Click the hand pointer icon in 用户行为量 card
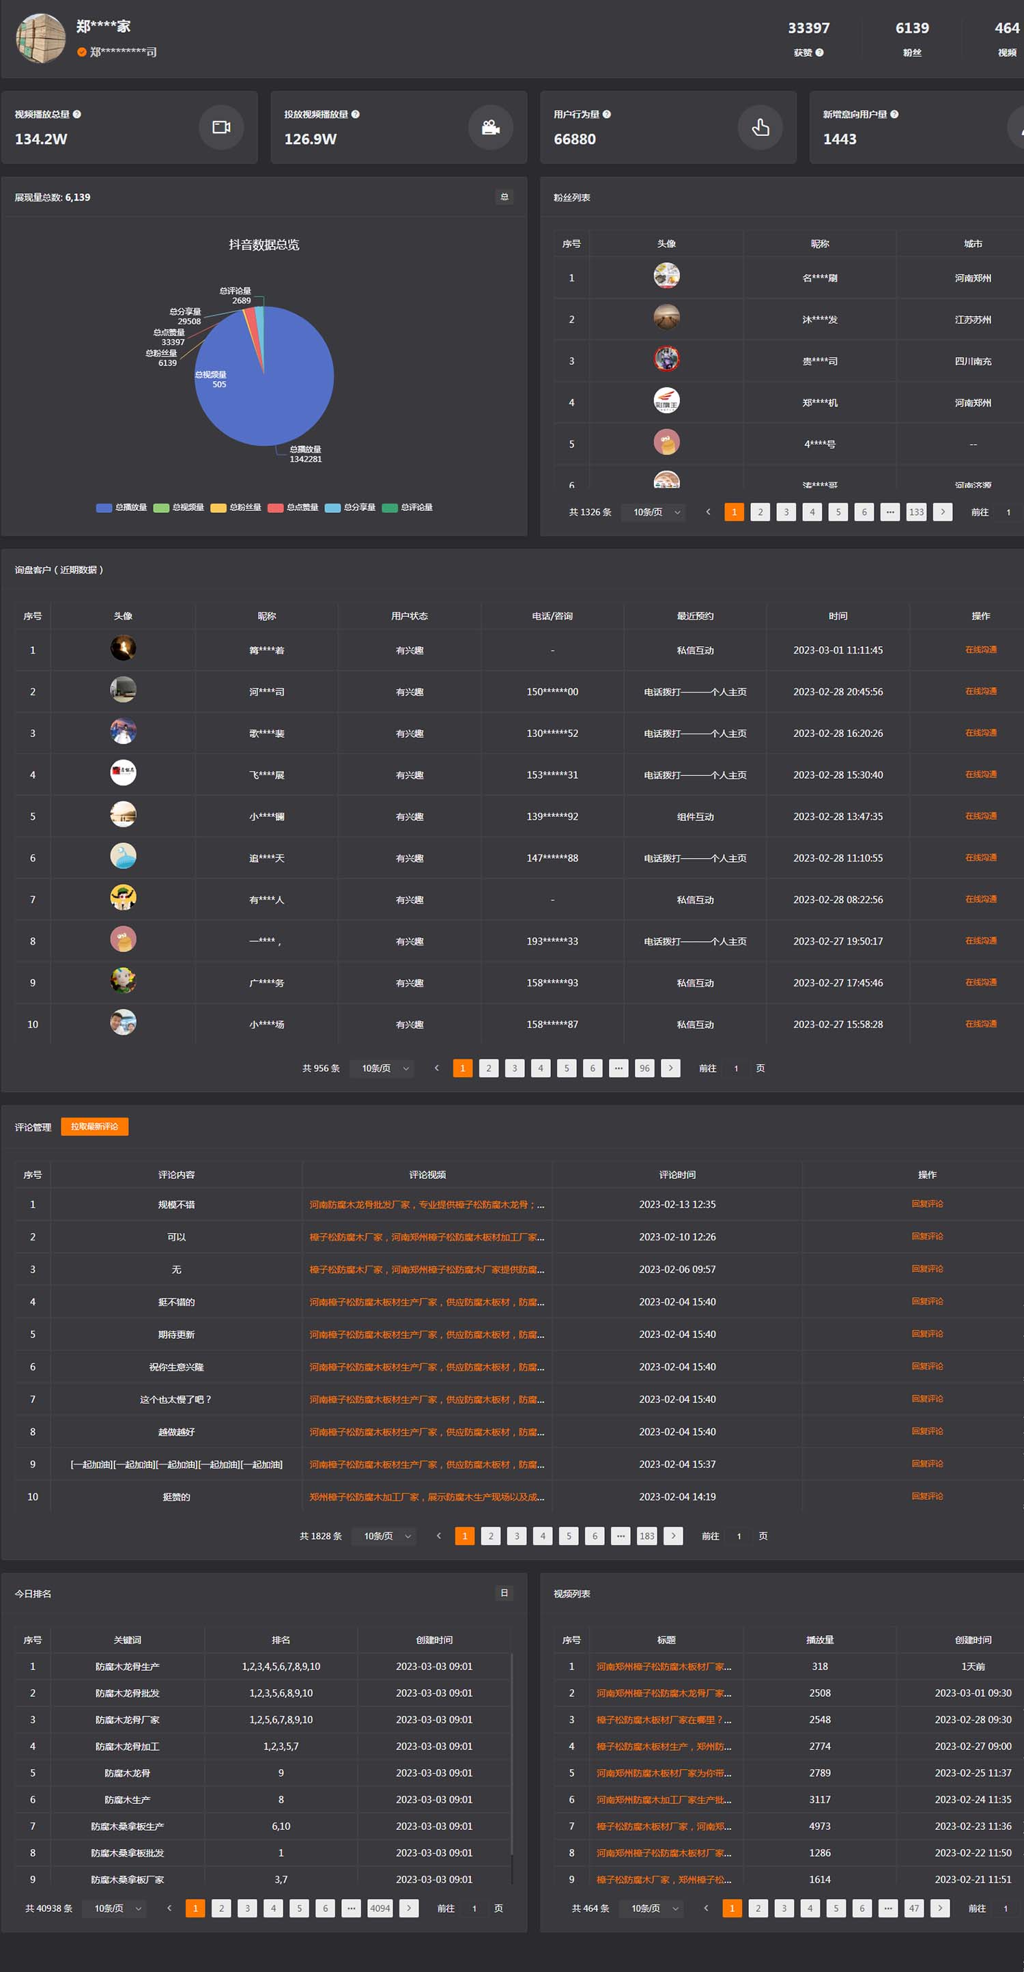This screenshot has height=1972, width=1024. coord(760,127)
